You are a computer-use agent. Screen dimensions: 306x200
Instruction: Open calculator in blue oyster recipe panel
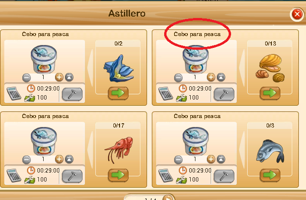pos(14,93)
